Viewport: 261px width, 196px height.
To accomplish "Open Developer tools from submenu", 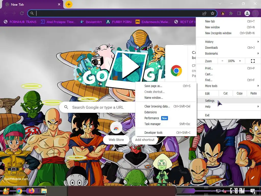I will coord(166,133).
